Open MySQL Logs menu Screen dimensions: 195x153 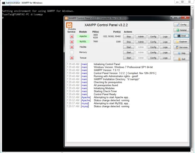[165, 42]
